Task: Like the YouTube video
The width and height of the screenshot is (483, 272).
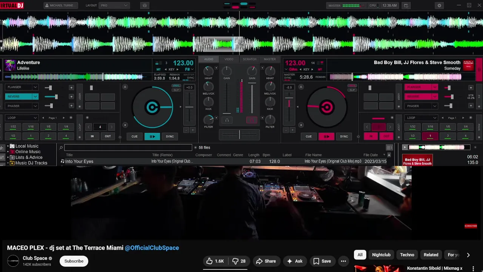Action: tap(215, 261)
